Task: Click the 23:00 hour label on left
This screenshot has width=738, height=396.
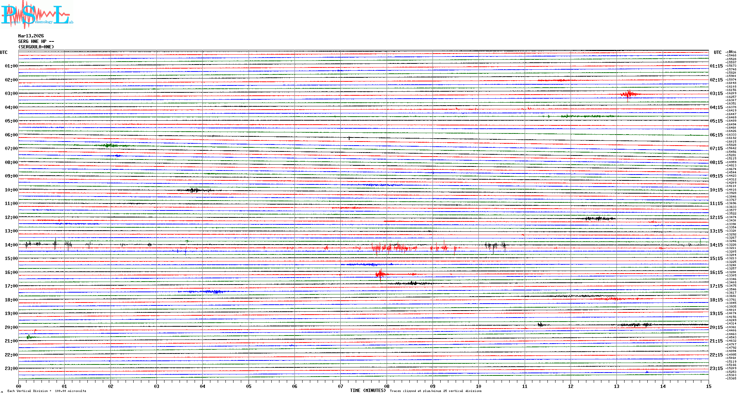Action: point(11,368)
